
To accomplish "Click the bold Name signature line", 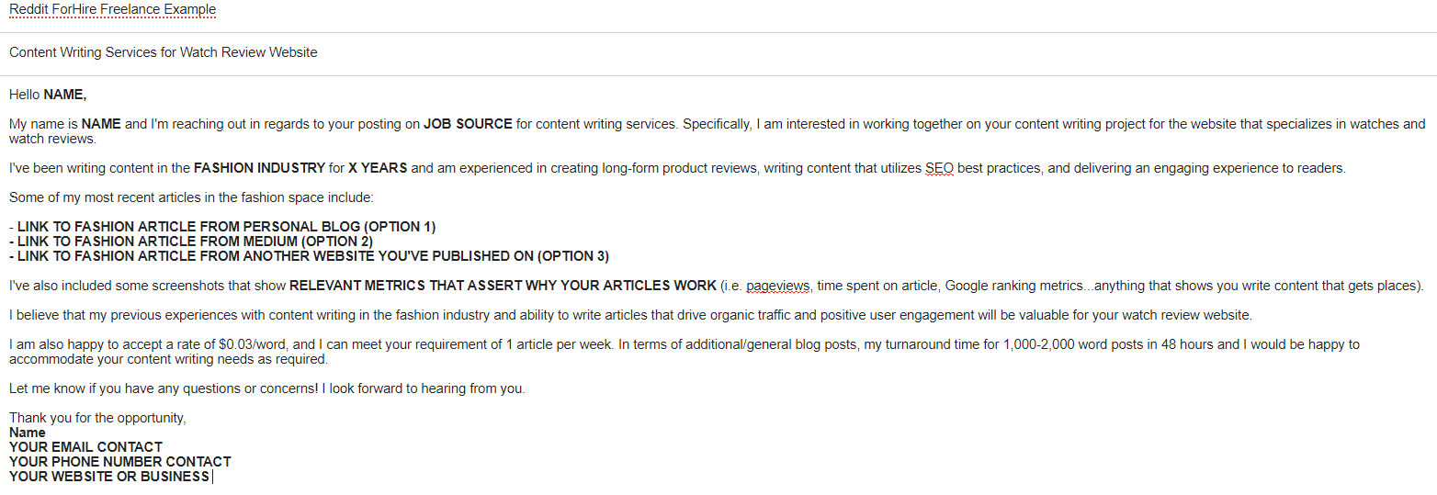I will tap(28, 433).
